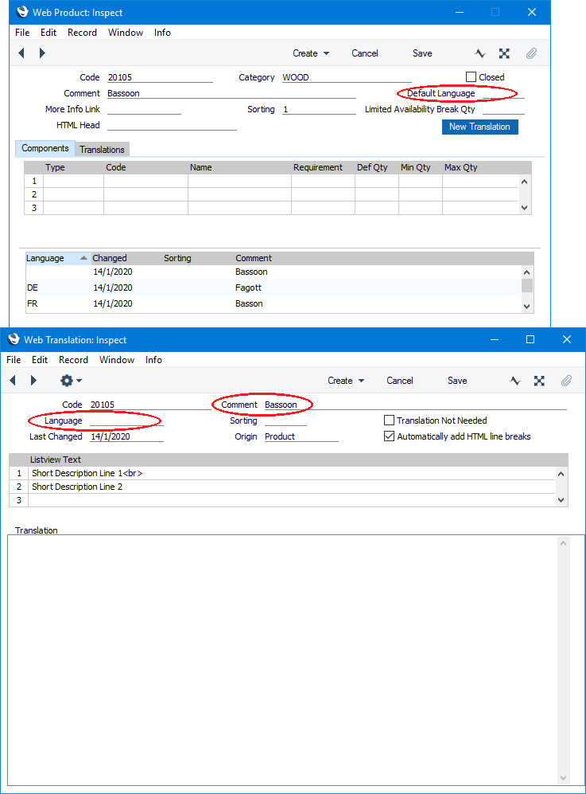The width and height of the screenshot is (586, 794).
Task: Go to next record in Web Translation window
Action: tap(34, 381)
